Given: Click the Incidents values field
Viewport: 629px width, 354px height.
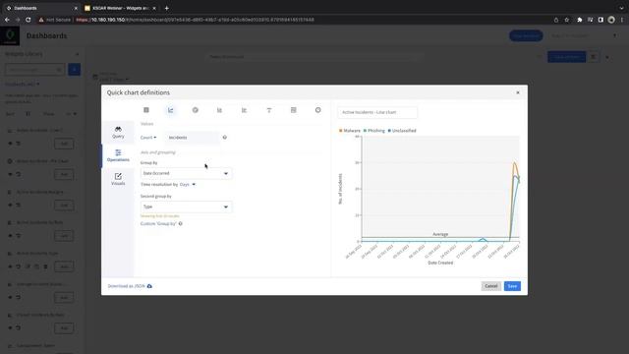Looking at the screenshot, I should (193, 138).
